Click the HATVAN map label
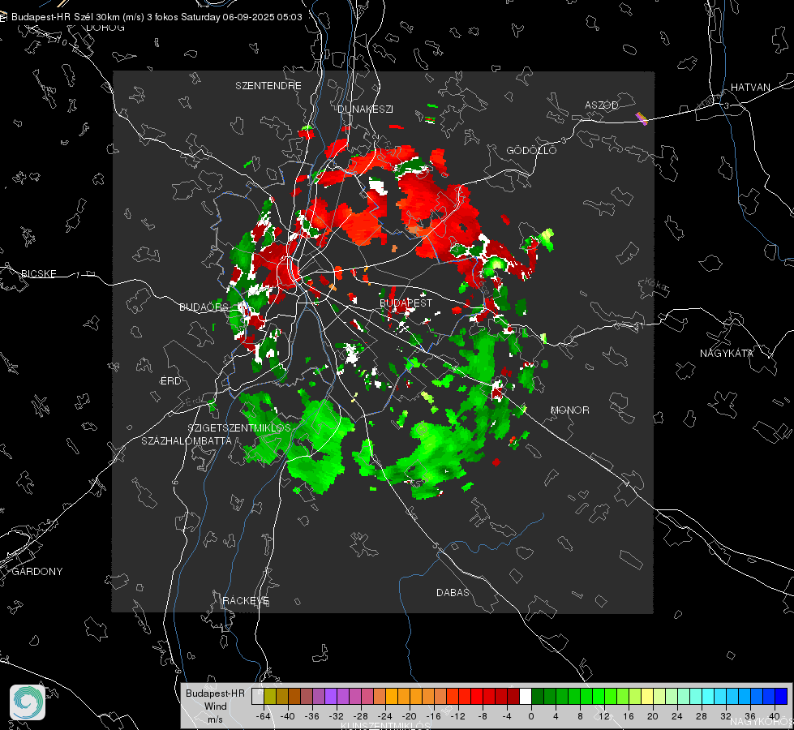 point(750,87)
